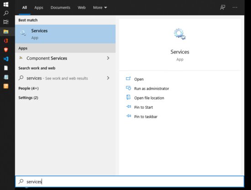Open Task View from the taskbar
The width and height of the screenshot is (251, 190).
click(6, 22)
